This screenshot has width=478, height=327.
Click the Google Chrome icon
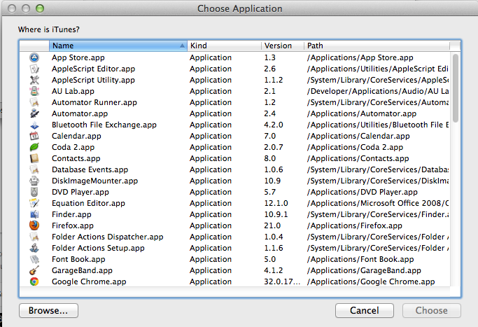[x=34, y=281]
